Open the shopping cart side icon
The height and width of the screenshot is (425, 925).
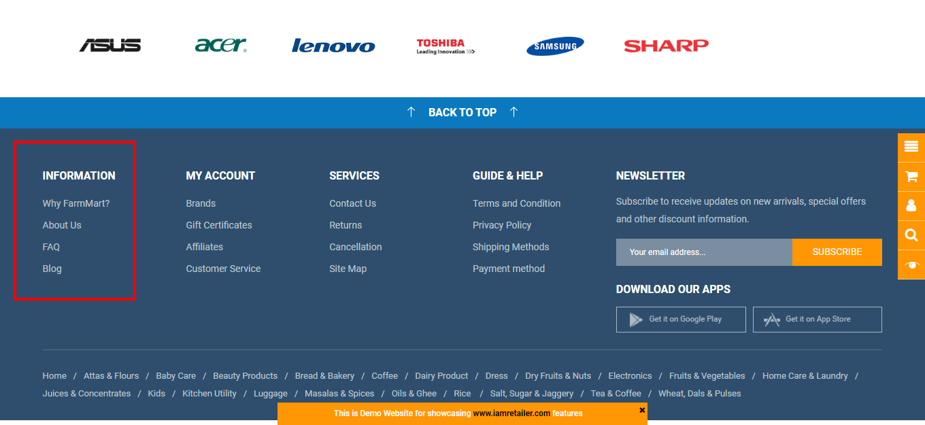click(911, 177)
